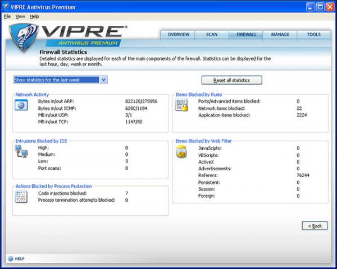Screen dimensions: 337x269
Task: Open the statistics period dropdown arrow
Action: point(103,80)
